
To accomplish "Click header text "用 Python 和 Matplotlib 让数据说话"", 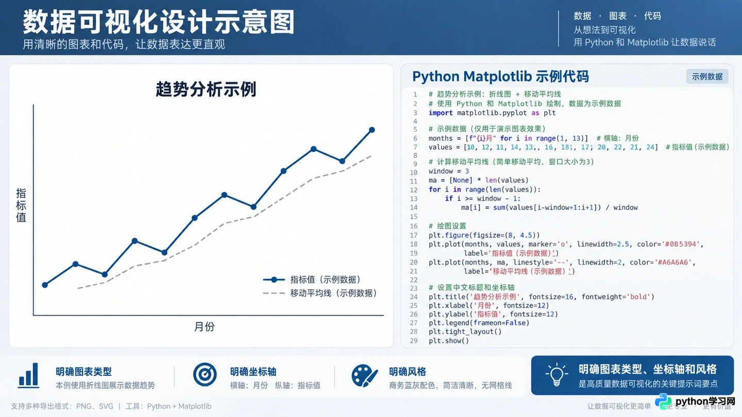I will (645, 42).
